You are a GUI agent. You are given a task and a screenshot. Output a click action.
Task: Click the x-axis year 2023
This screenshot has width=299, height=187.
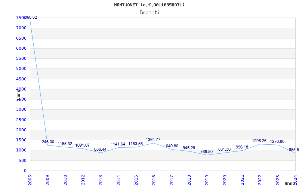(x=278, y=180)
